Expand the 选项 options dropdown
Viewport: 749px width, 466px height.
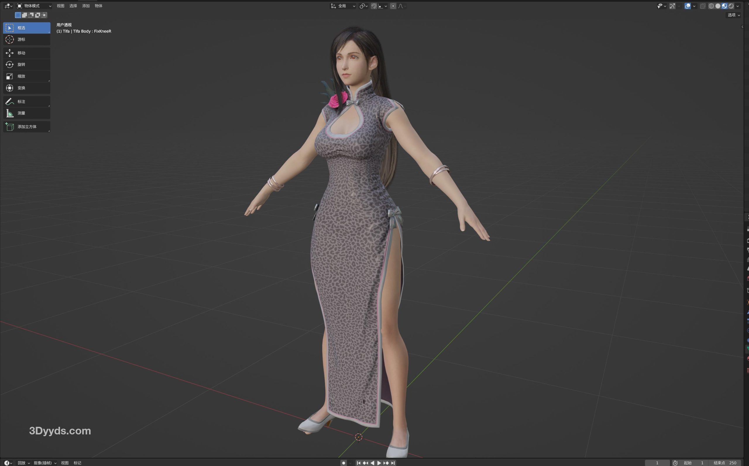coord(733,15)
